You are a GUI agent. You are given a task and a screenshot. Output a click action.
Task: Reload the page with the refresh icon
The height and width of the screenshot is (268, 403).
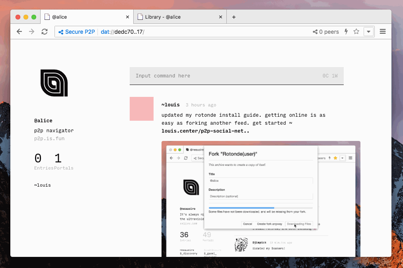pyautogui.click(x=45, y=31)
